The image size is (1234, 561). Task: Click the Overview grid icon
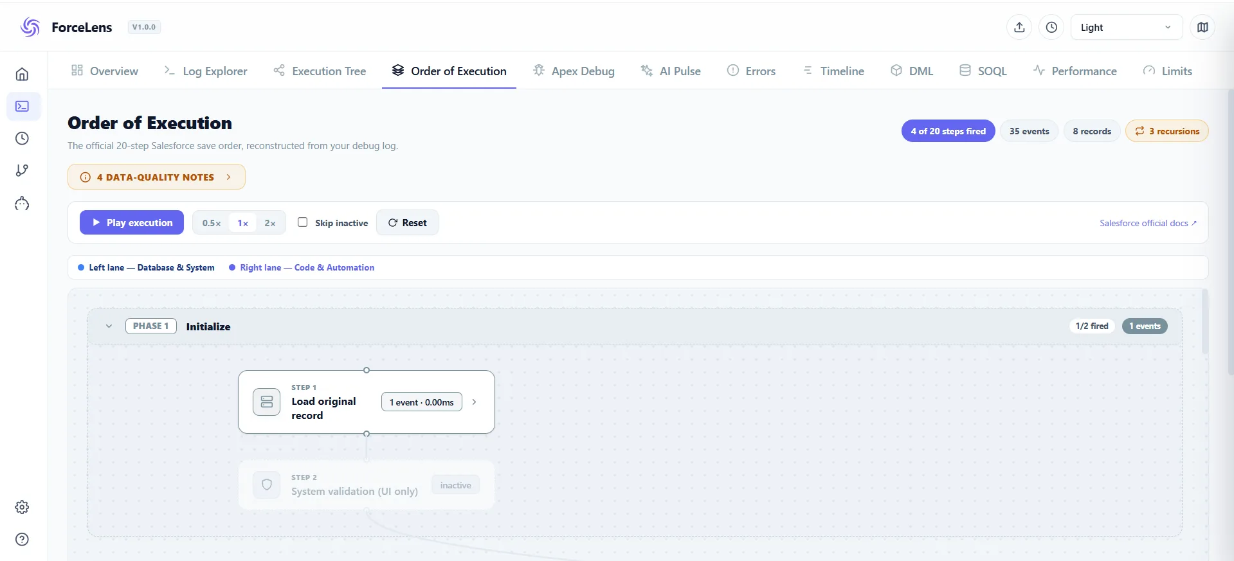77,70
